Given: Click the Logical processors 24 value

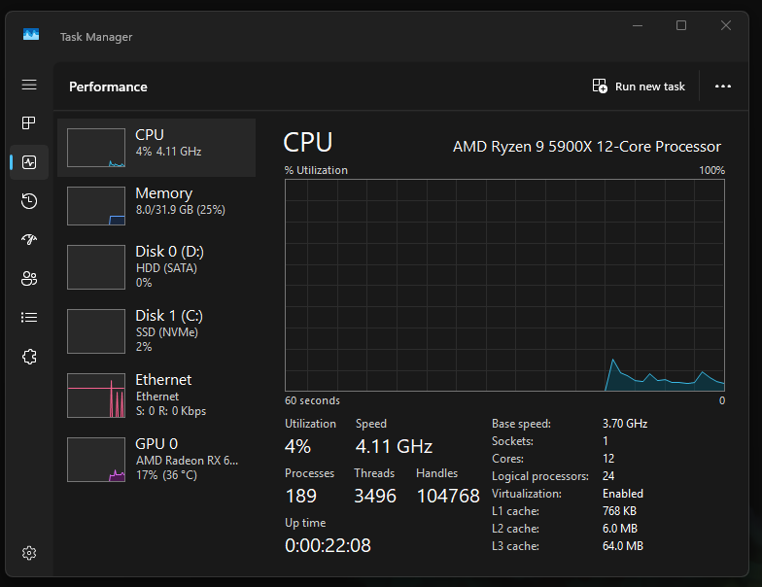Looking at the screenshot, I should click(608, 476).
